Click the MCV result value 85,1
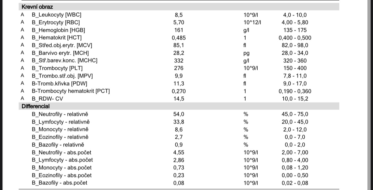Screen dimensions: 373x190 click(179, 45)
